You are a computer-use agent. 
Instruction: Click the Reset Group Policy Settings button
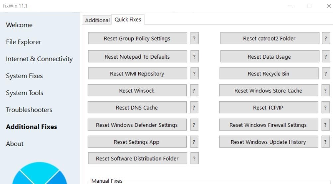137,38
